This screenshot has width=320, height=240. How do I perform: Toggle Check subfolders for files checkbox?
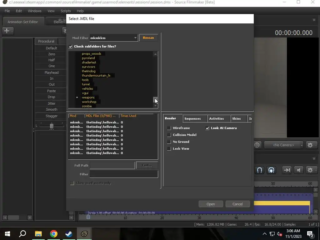click(71, 47)
